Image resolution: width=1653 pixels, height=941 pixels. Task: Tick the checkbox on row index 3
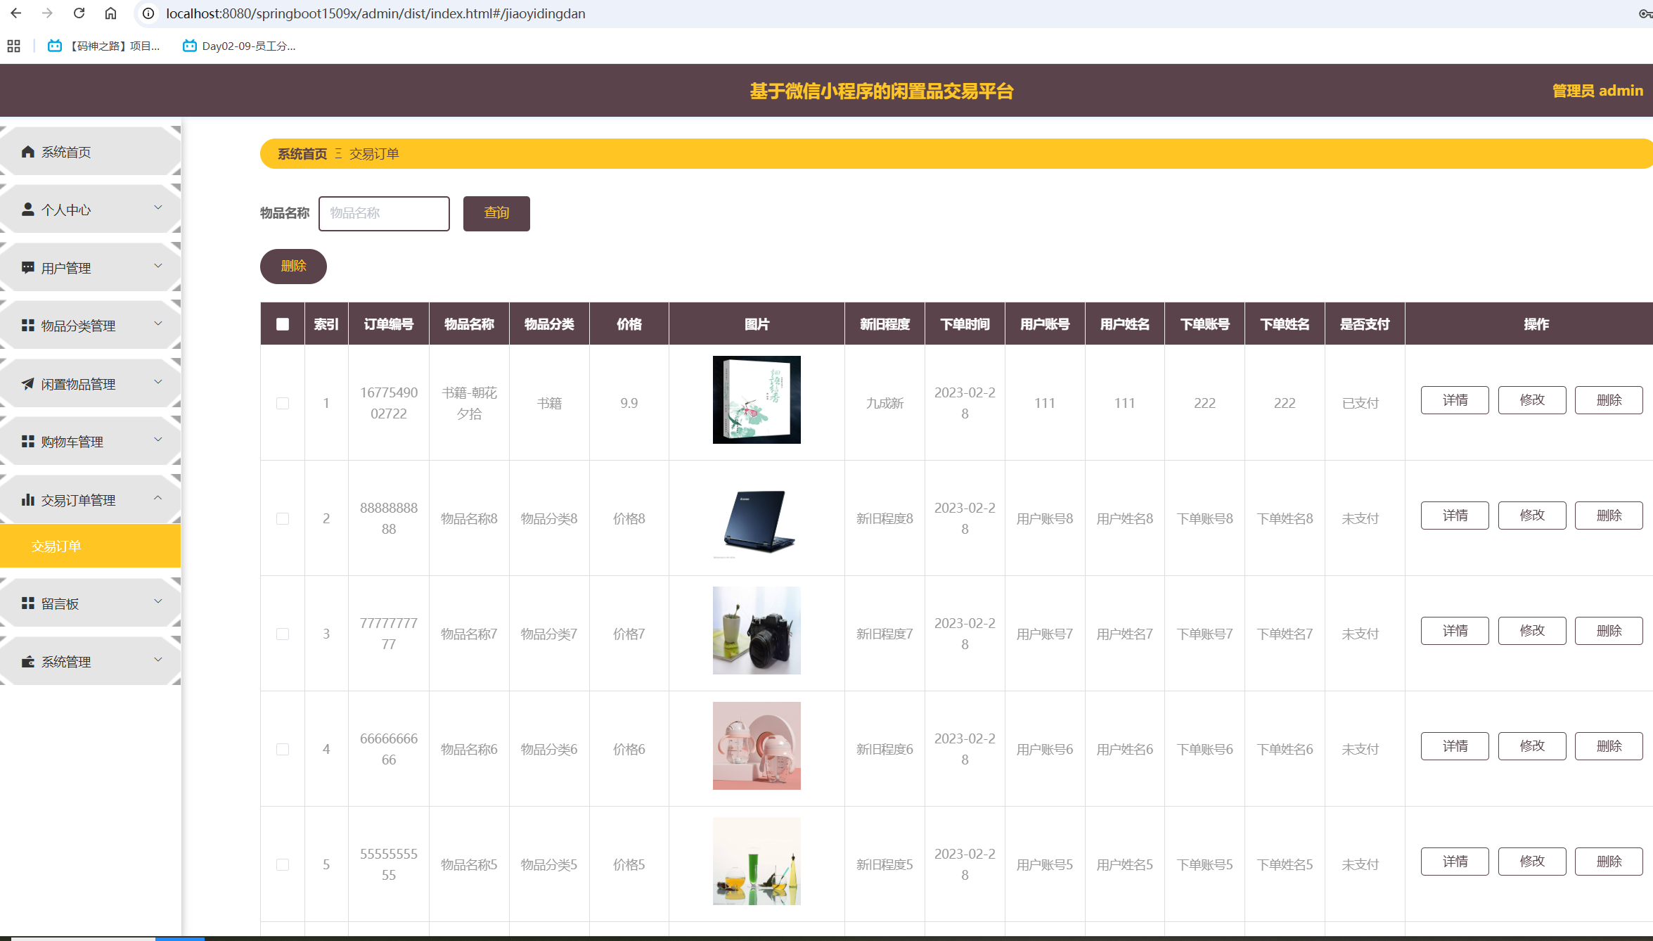[x=283, y=633]
